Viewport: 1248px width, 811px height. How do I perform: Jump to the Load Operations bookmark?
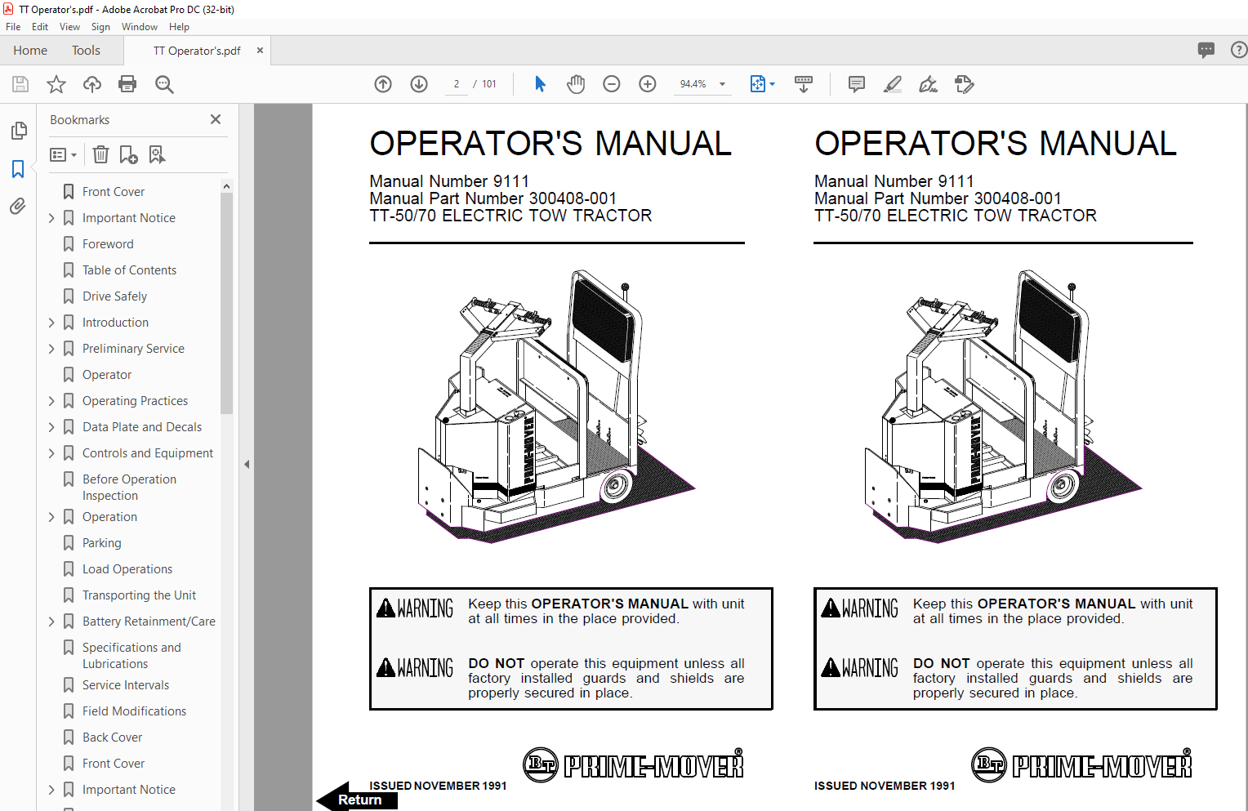127,569
